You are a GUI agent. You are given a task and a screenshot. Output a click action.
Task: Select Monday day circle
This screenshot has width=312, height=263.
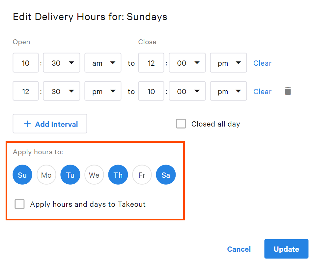(46, 175)
